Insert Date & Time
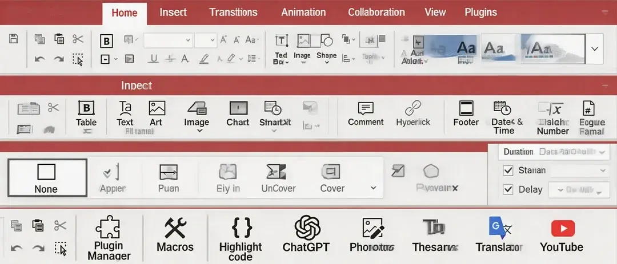 504,118
